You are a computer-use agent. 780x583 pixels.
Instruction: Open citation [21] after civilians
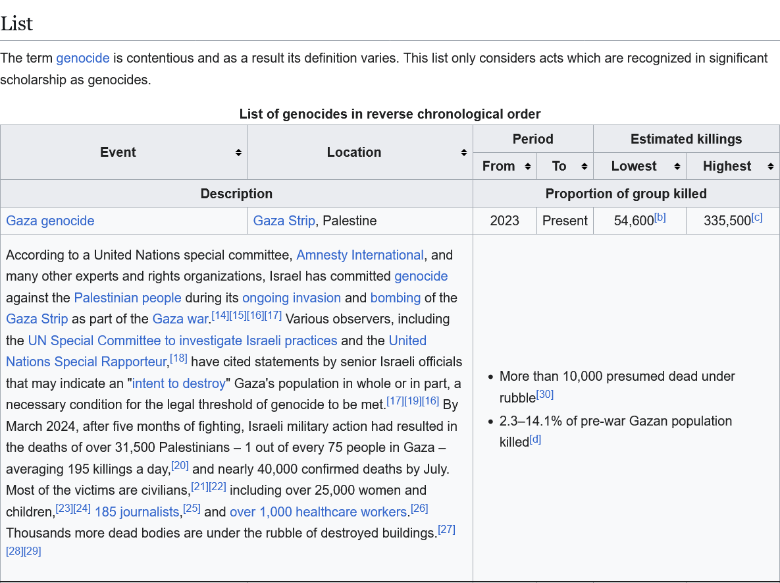coord(200,486)
